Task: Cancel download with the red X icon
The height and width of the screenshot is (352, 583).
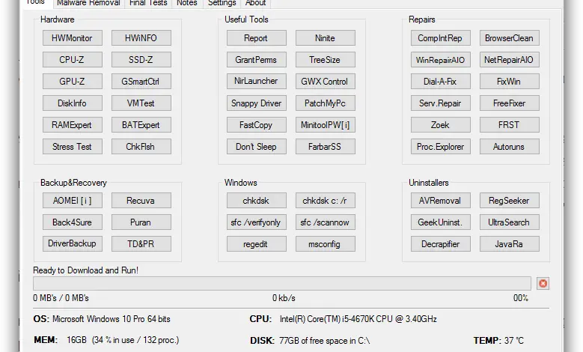Action: tap(543, 284)
